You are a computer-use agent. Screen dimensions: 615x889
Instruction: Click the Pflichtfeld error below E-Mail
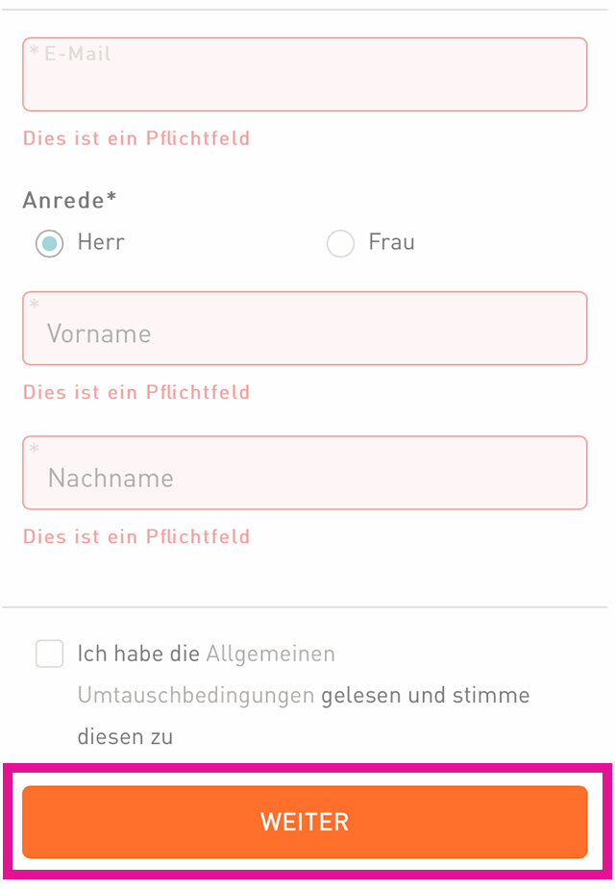coord(136,138)
